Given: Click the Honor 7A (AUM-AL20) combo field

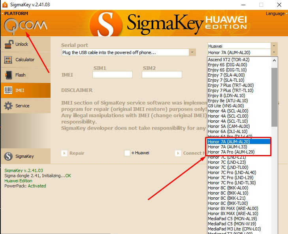Looking at the screenshot, I should click(239, 52).
